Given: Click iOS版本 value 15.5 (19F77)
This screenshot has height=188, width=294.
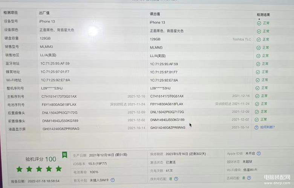Looking at the screenshot, I should point(98,164).
